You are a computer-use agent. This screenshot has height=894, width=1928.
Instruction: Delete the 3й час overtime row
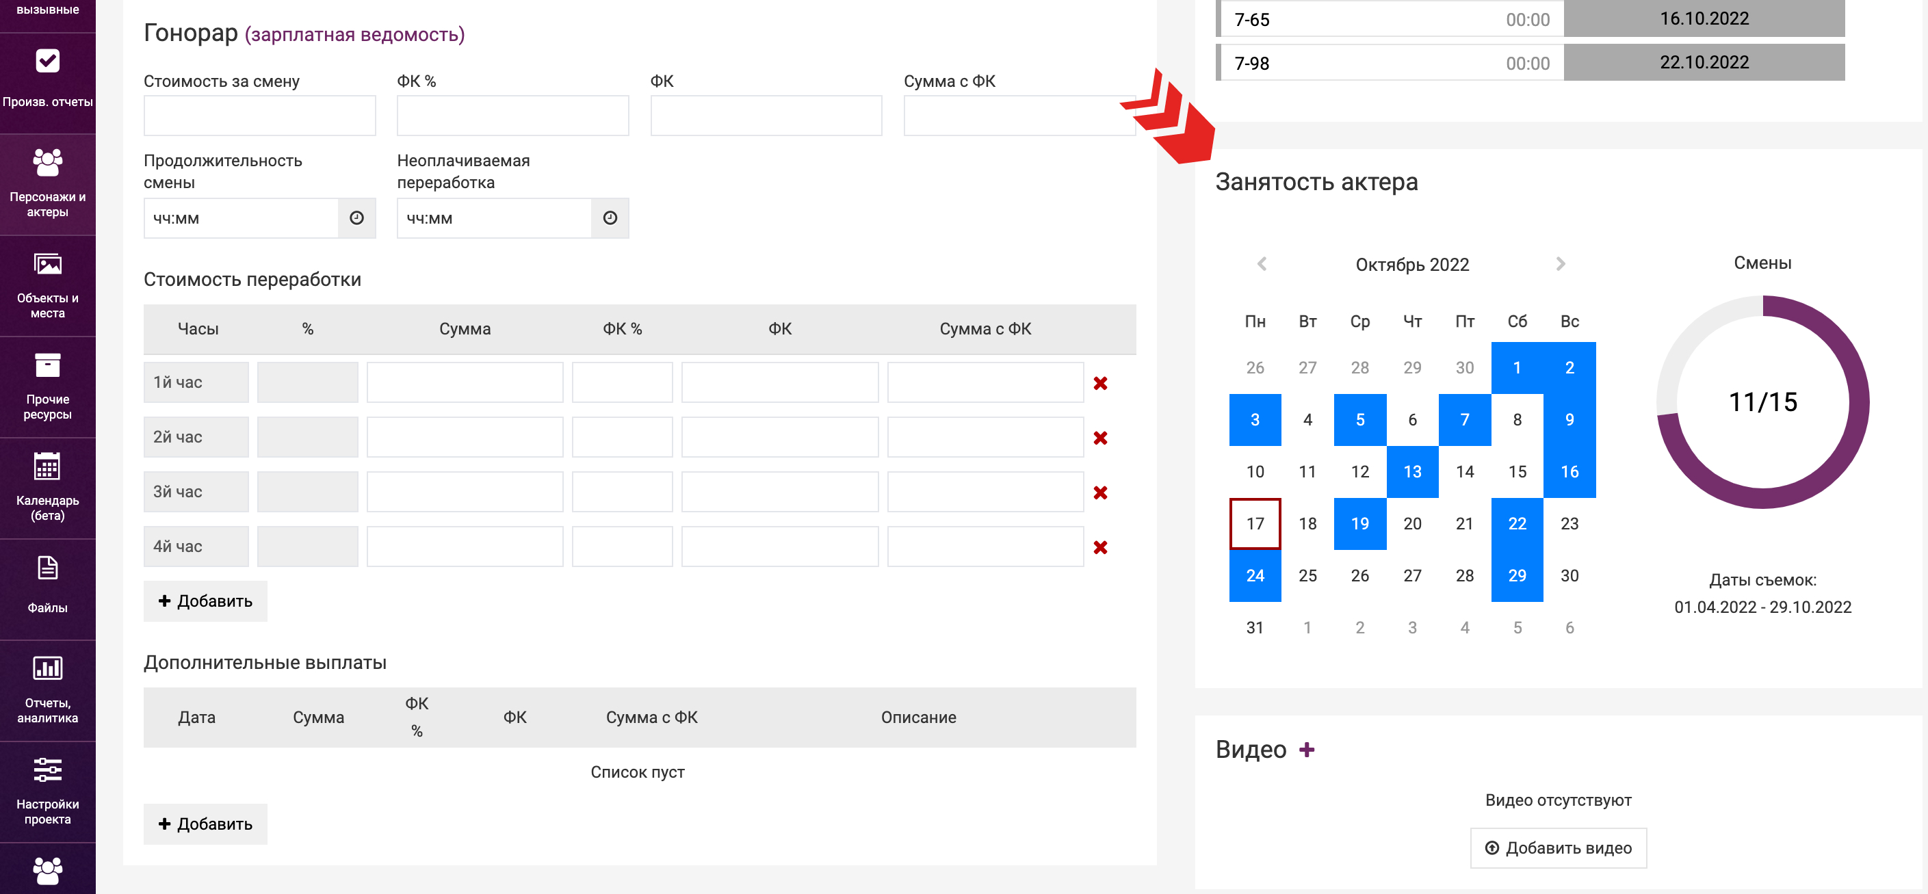tap(1100, 492)
